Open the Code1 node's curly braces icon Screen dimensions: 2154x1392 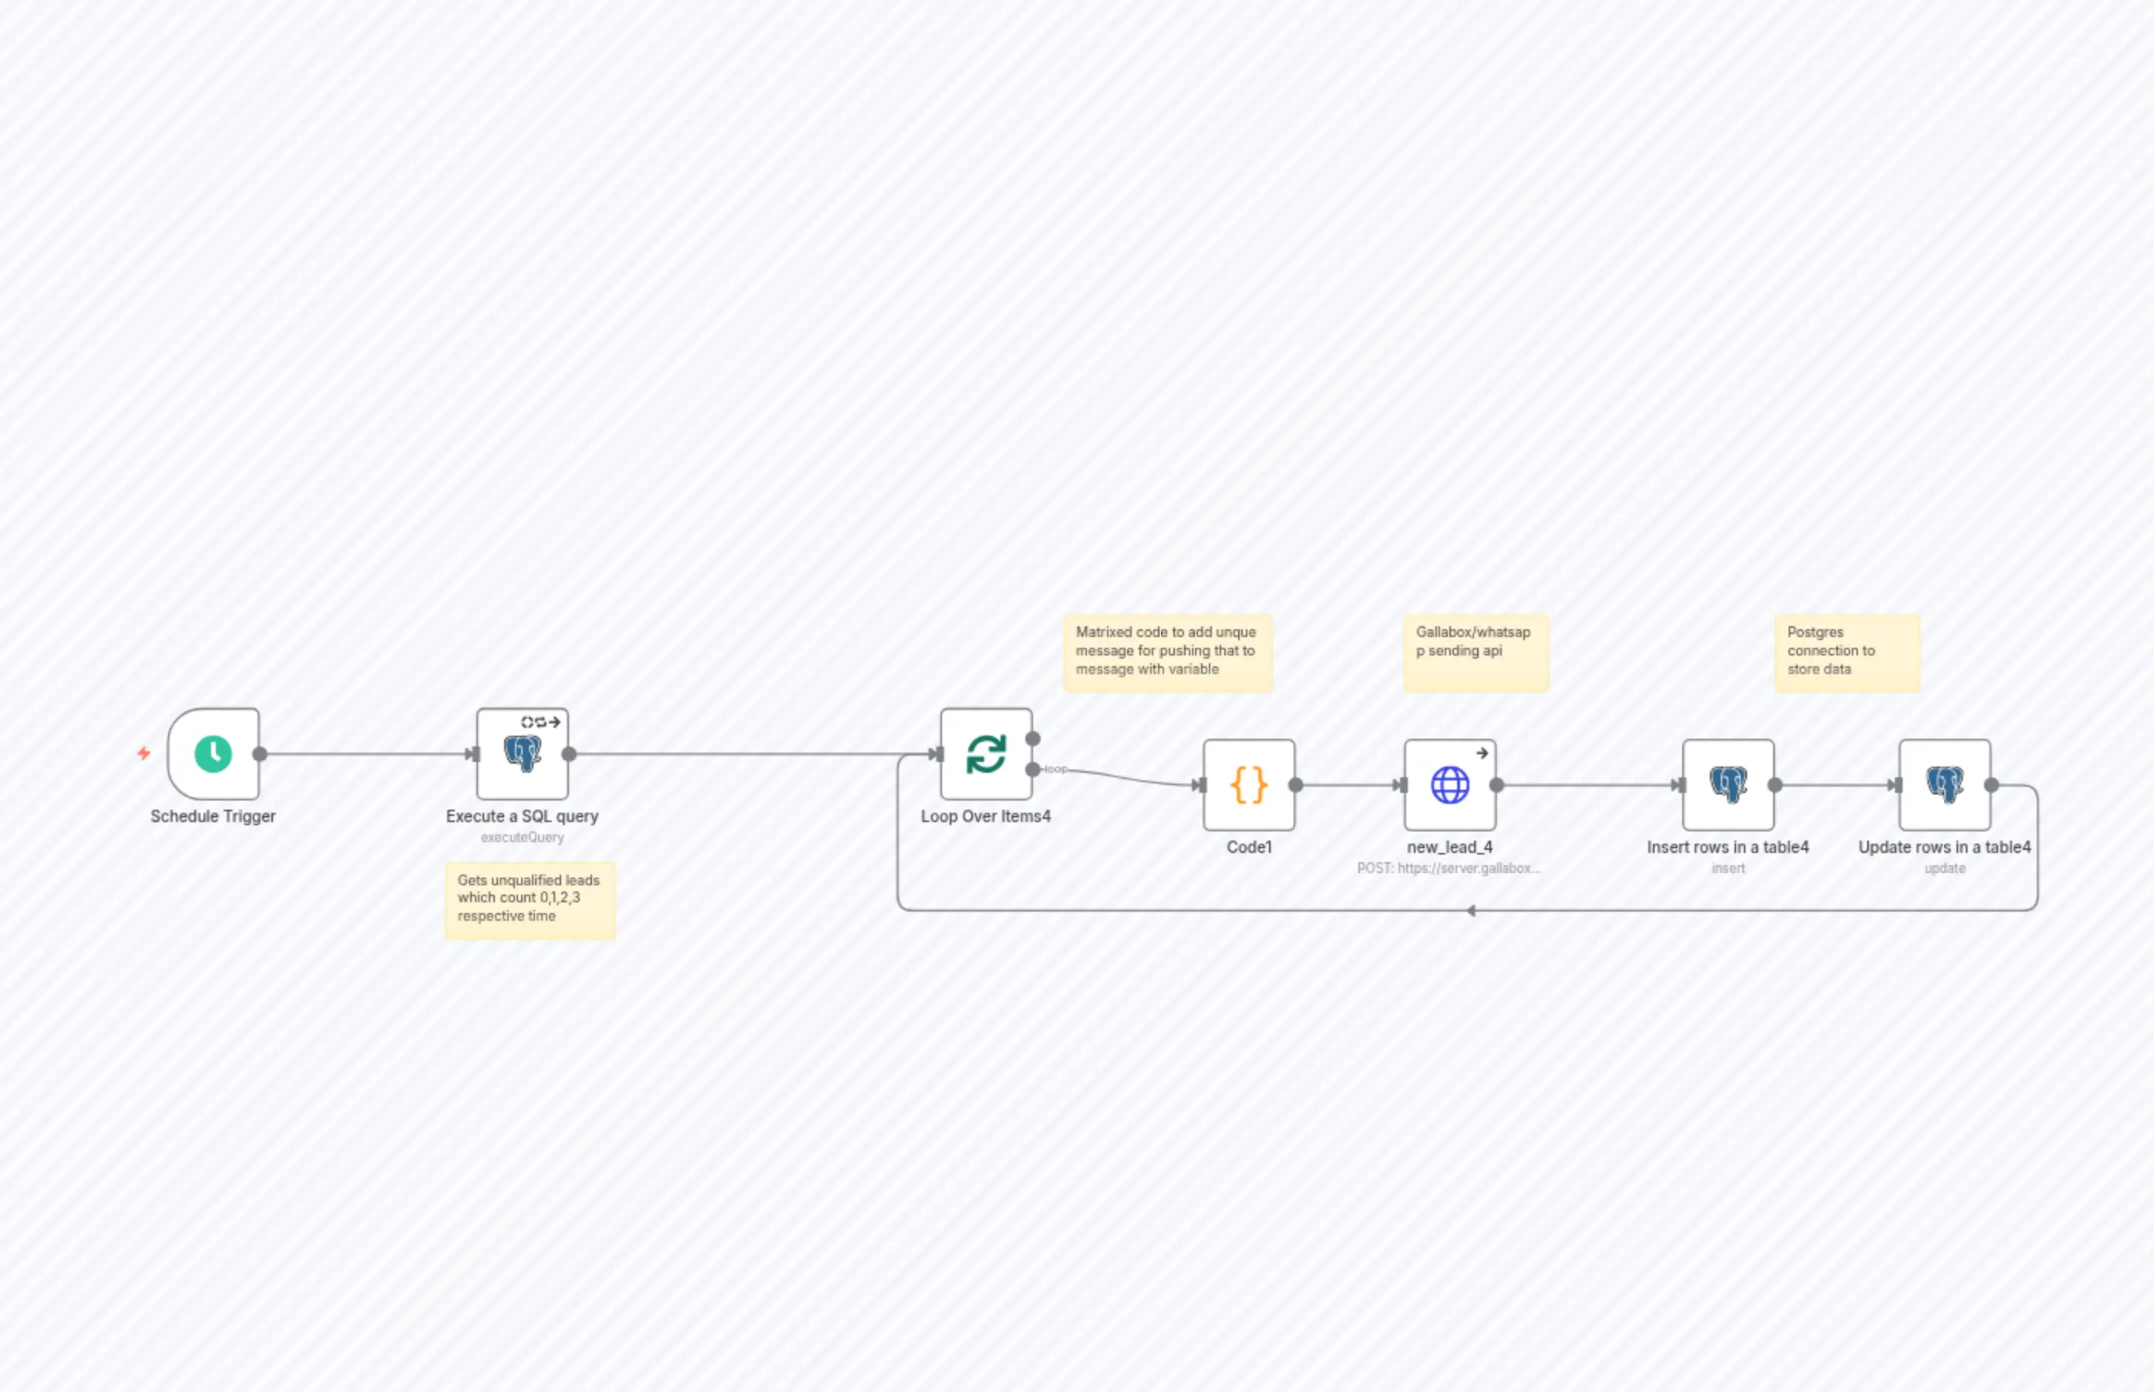(x=1250, y=784)
